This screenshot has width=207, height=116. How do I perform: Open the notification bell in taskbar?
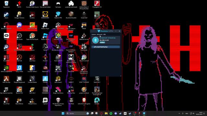pyautogui.click(x=204, y=113)
